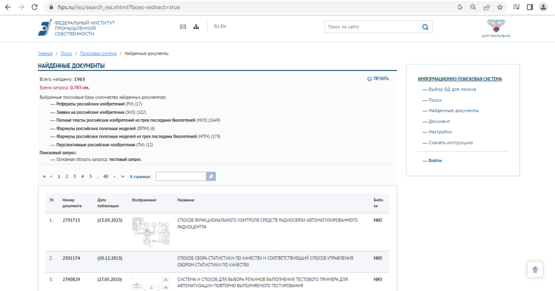Click the Rospatent site logo
This screenshot has width=555, height=291.
(495, 28)
